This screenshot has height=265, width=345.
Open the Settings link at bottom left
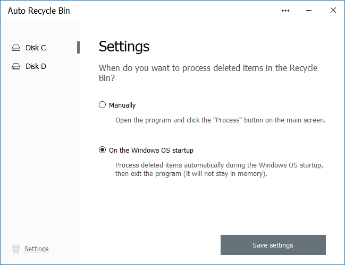pos(36,249)
